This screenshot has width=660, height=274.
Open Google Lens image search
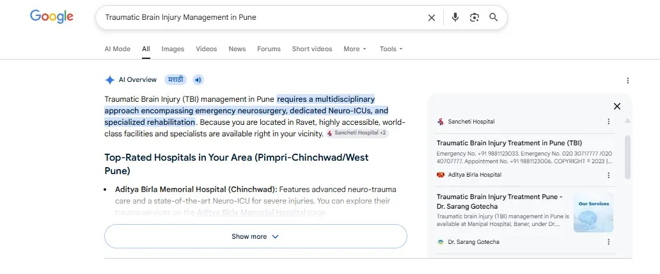pyautogui.click(x=475, y=17)
